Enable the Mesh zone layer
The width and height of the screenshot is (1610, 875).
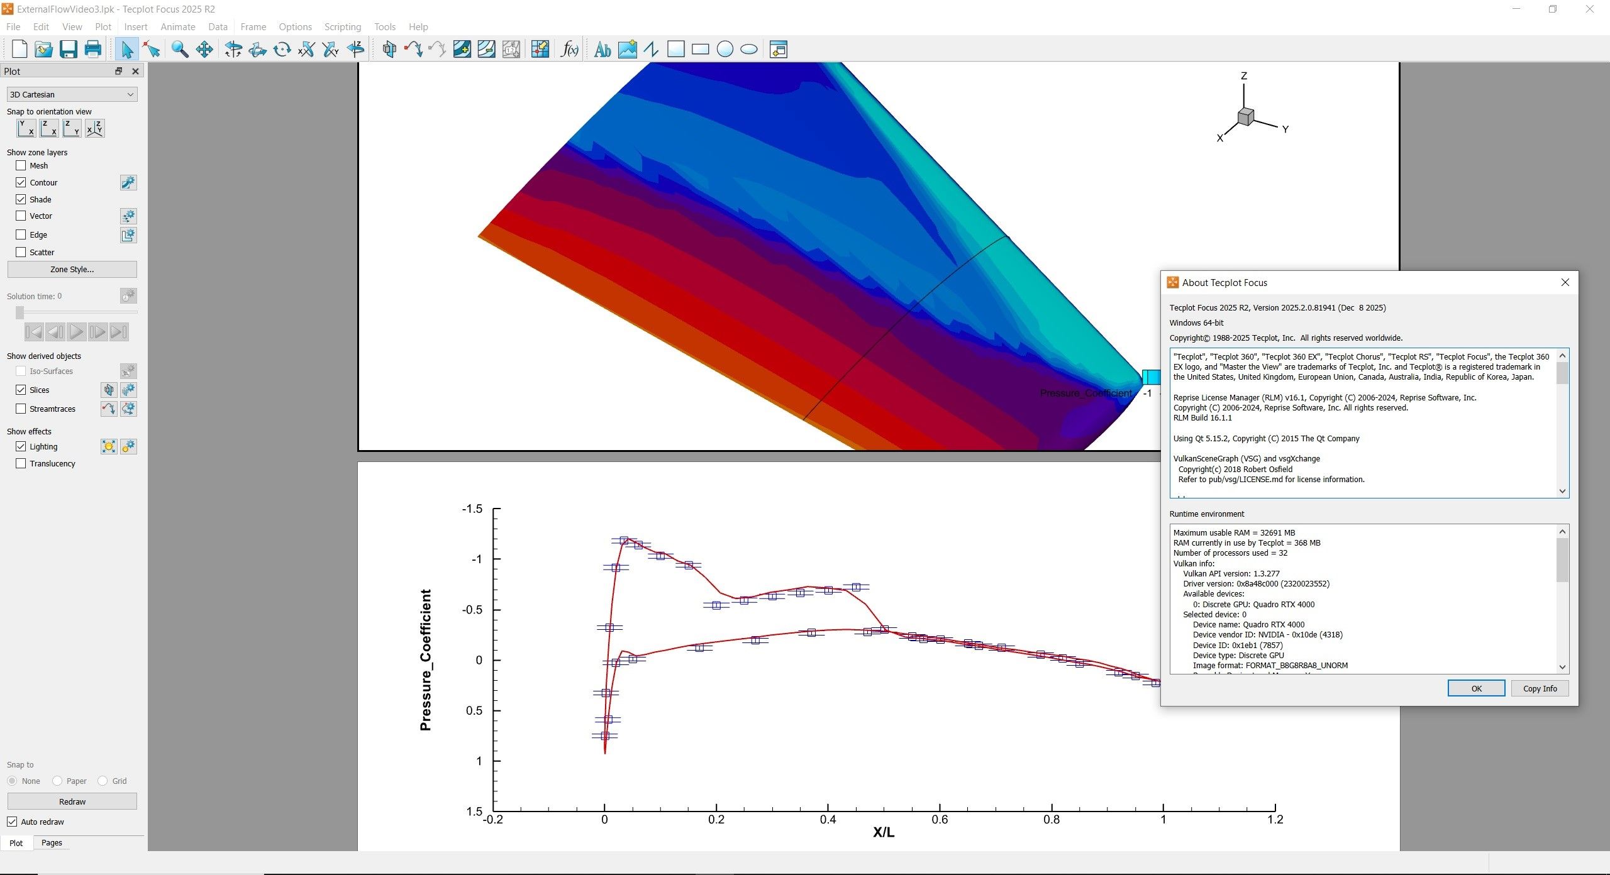21,165
